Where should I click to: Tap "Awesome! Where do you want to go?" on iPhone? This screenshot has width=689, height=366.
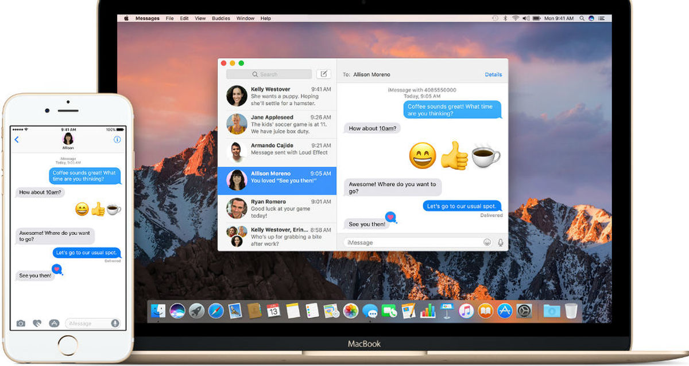55,236
